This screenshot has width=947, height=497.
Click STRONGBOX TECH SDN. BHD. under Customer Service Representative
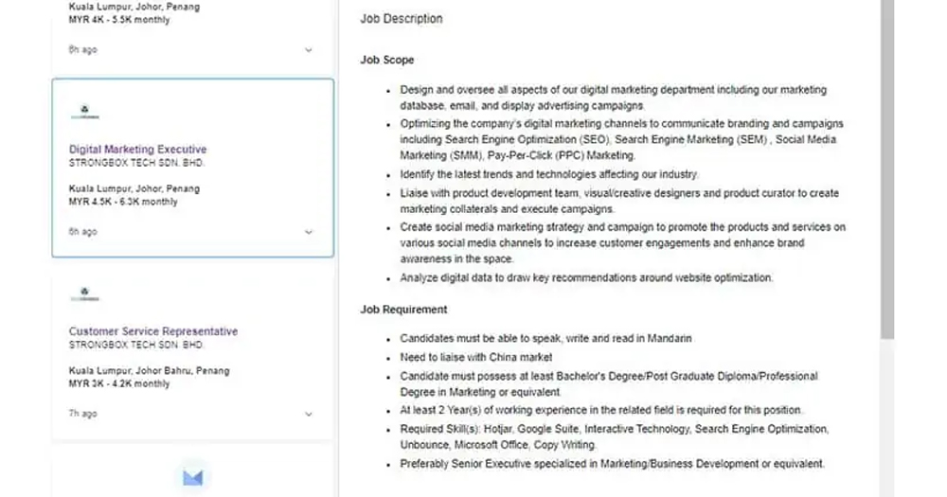pos(136,345)
